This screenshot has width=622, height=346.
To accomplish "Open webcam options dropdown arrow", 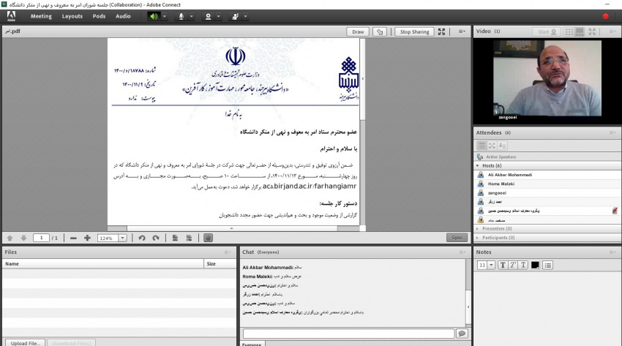I will 218,16.
